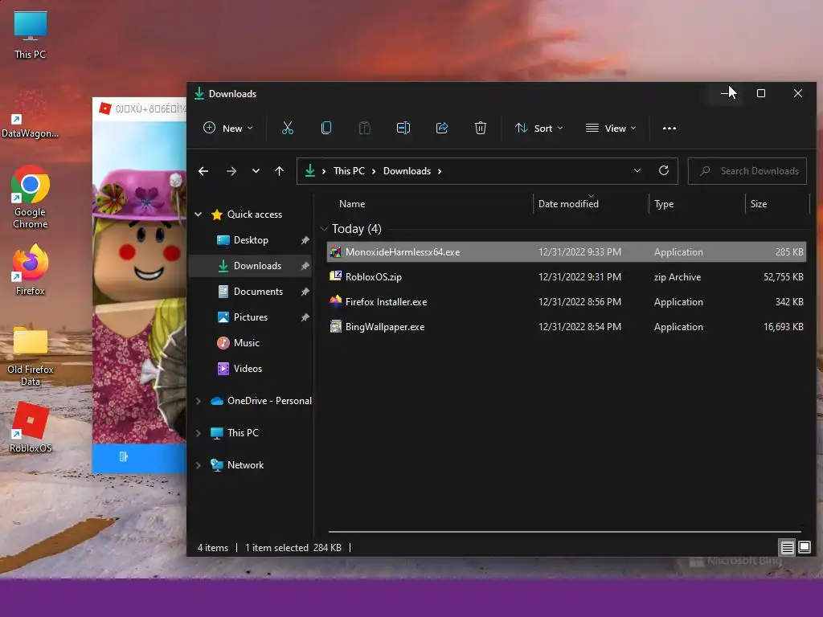This screenshot has height=617, width=823.
Task: Click Downloads breadcrumb in address bar
Action: point(407,171)
